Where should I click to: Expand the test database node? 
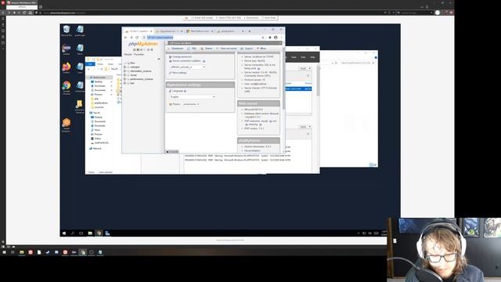click(125, 83)
